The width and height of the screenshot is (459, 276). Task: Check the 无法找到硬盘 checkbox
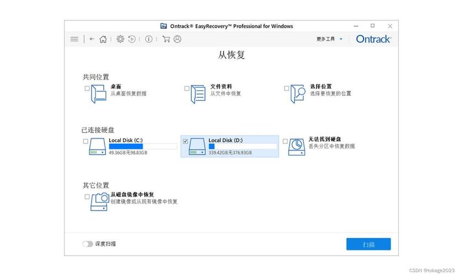tap(285, 141)
